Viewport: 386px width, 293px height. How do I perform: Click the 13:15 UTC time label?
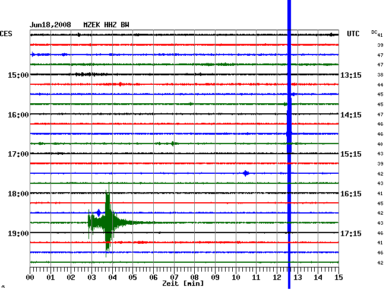351,75
